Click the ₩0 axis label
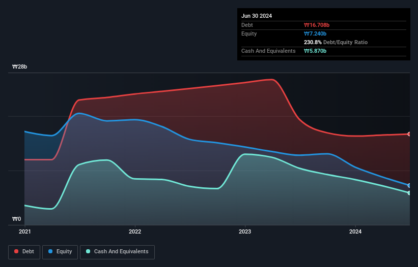 16,219
